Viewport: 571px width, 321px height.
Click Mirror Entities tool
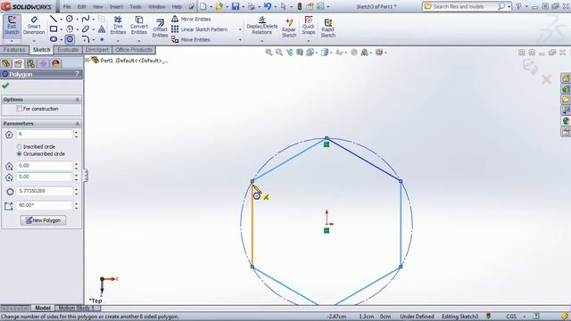click(x=191, y=19)
